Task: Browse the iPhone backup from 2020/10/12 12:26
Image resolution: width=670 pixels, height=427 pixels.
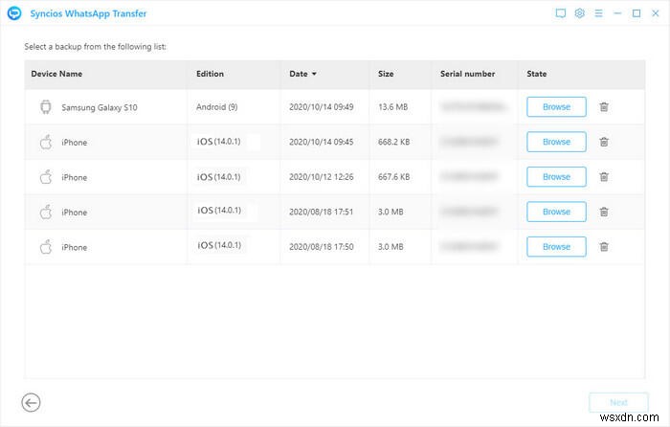Action: point(556,177)
